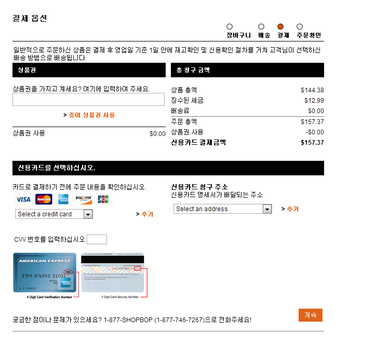Focus the CVV number input box
Viewport: 389px width, 346px height.
97,239
